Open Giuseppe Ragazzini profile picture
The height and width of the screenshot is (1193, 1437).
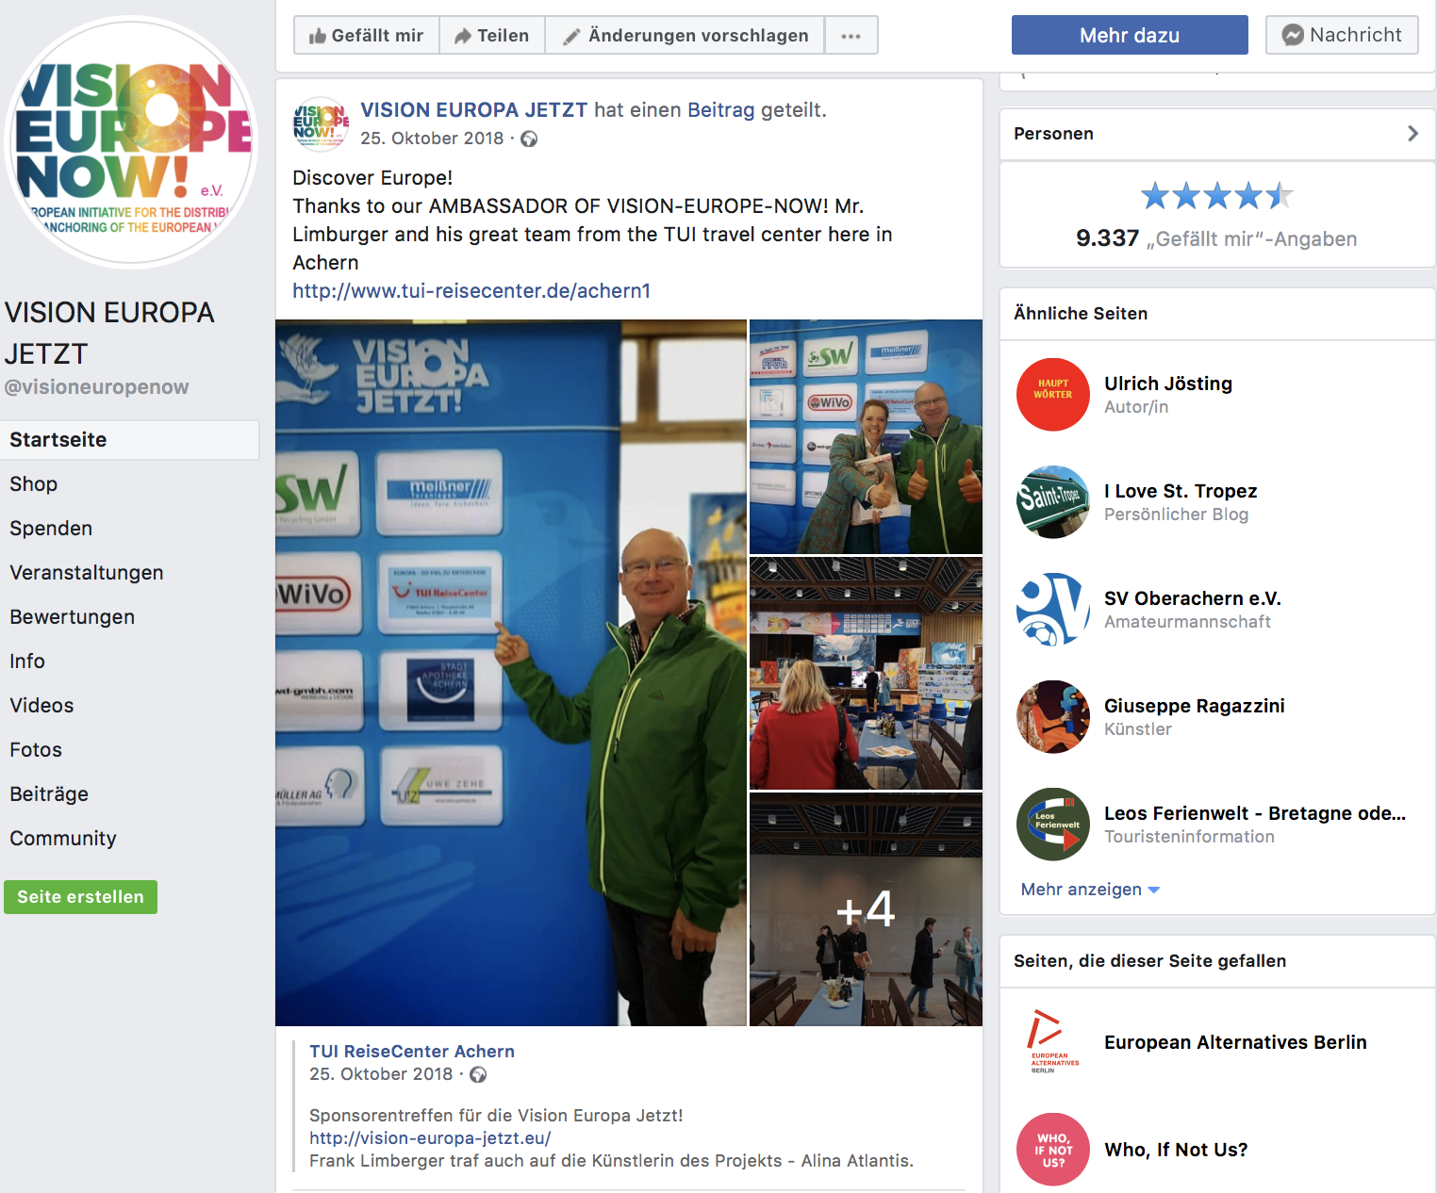coord(1052,717)
